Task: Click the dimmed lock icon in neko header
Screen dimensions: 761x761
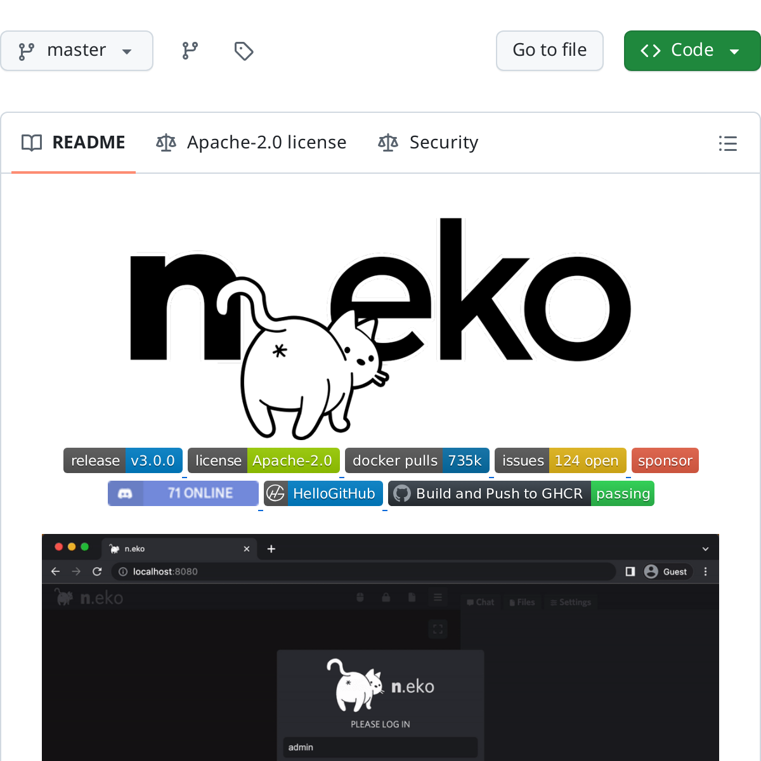Action: (x=386, y=597)
